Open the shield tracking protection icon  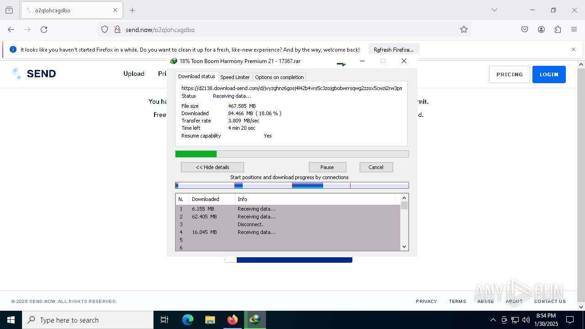click(x=105, y=30)
